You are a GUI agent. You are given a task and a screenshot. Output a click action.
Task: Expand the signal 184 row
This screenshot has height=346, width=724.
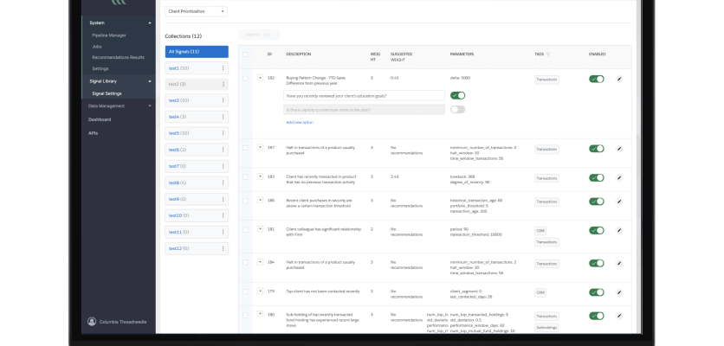click(x=260, y=262)
